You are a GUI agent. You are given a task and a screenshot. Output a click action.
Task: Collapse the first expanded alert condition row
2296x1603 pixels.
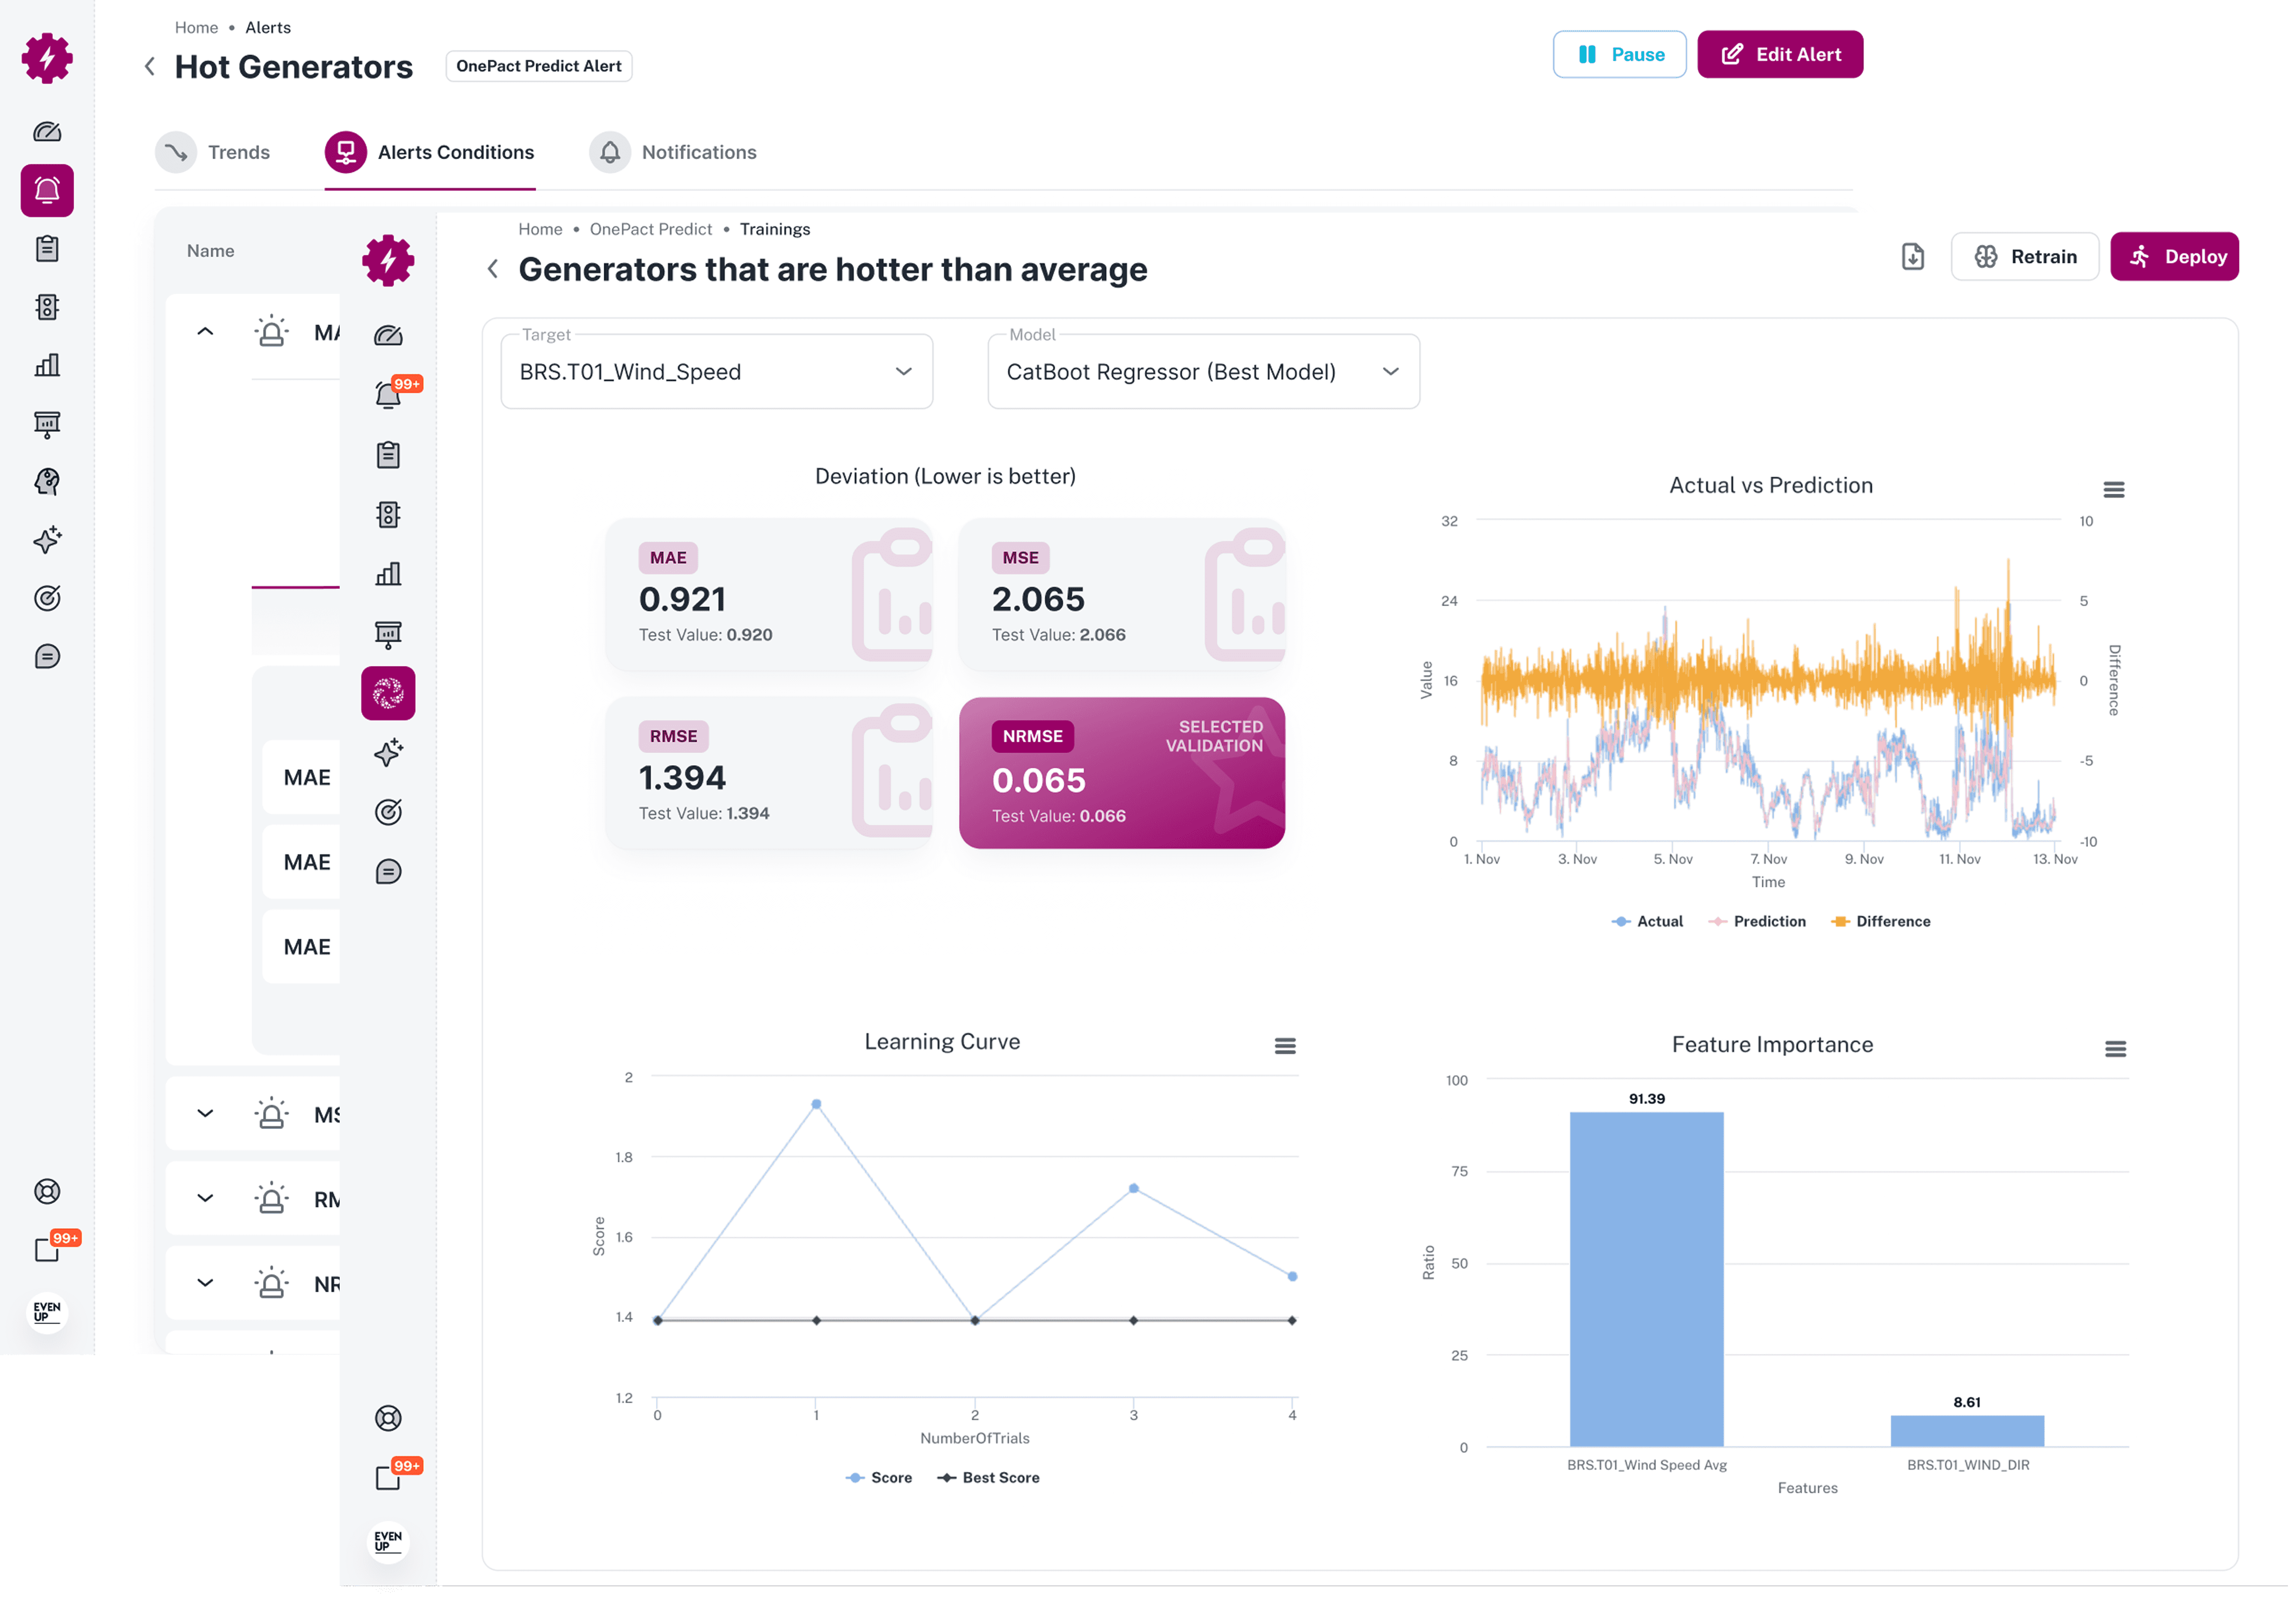pyautogui.click(x=205, y=332)
